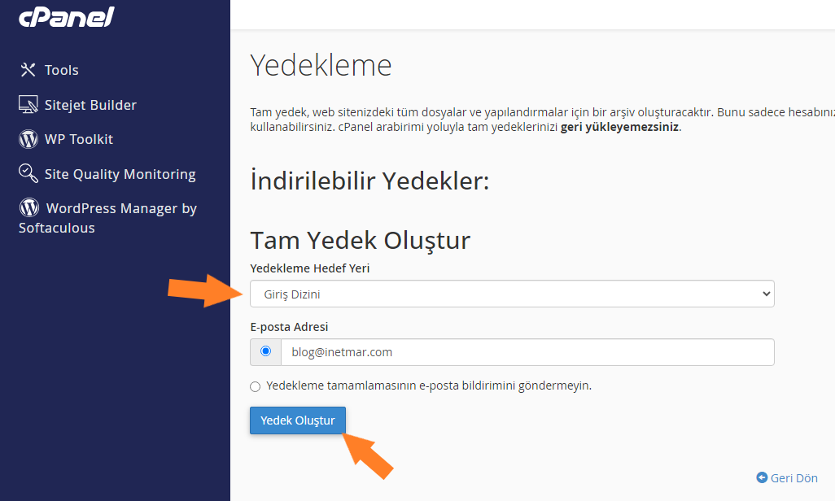Open Sitejet Builder via its sidebar icon

point(28,104)
